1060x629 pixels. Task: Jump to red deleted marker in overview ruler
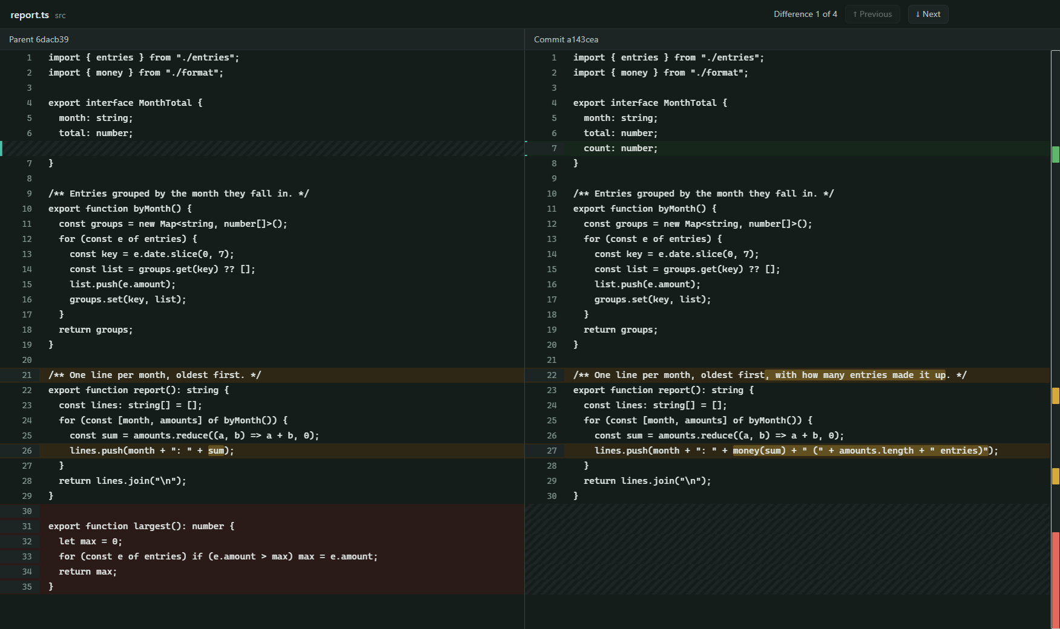click(1056, 581)
